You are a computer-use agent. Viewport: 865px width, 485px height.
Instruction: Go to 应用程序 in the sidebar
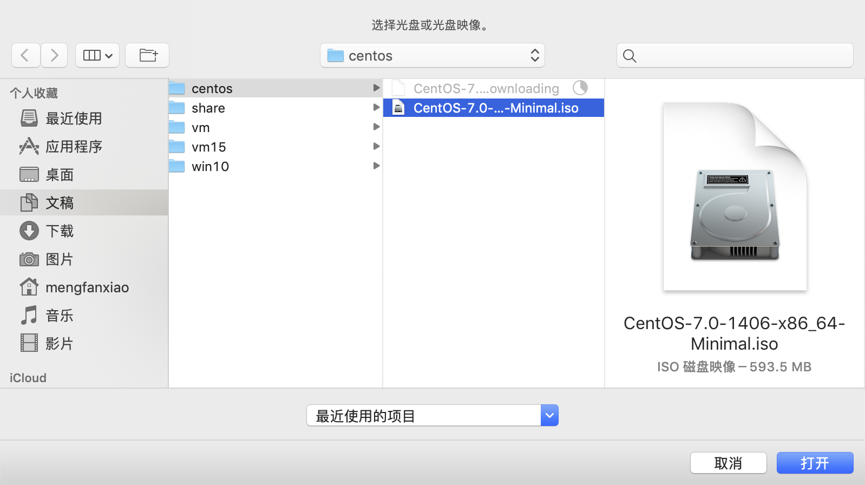74,147
